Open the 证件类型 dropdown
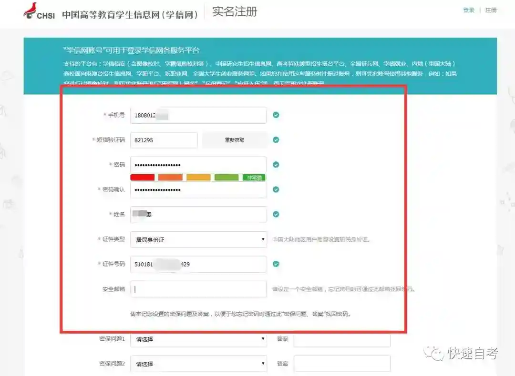The height and width of the screenshot is (376, 515). [x=198, y=239]
